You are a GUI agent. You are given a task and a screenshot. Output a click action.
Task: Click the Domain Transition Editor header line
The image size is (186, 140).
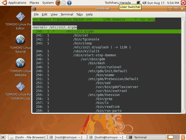[94, 20]
